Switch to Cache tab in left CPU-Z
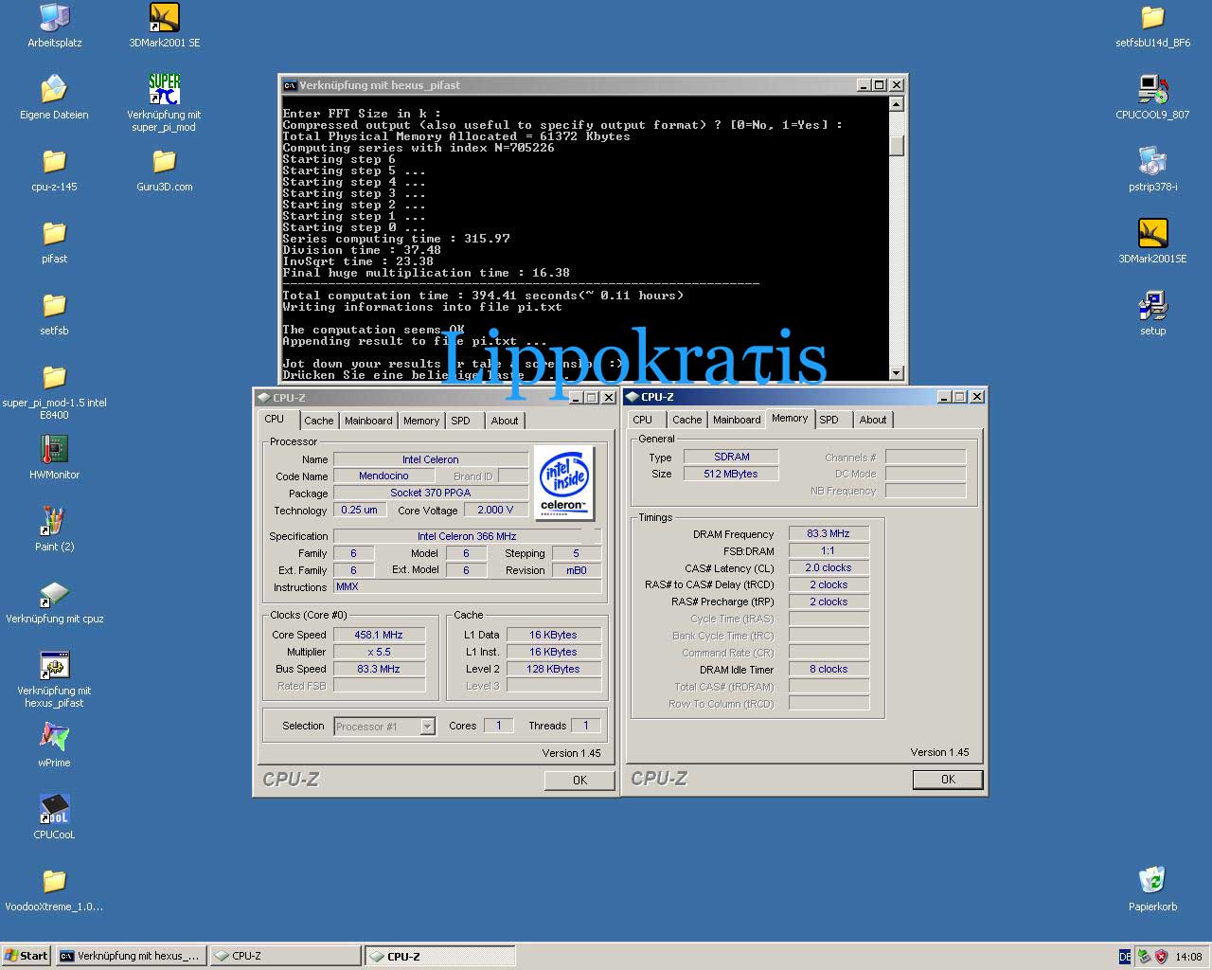 pos(318,421)
